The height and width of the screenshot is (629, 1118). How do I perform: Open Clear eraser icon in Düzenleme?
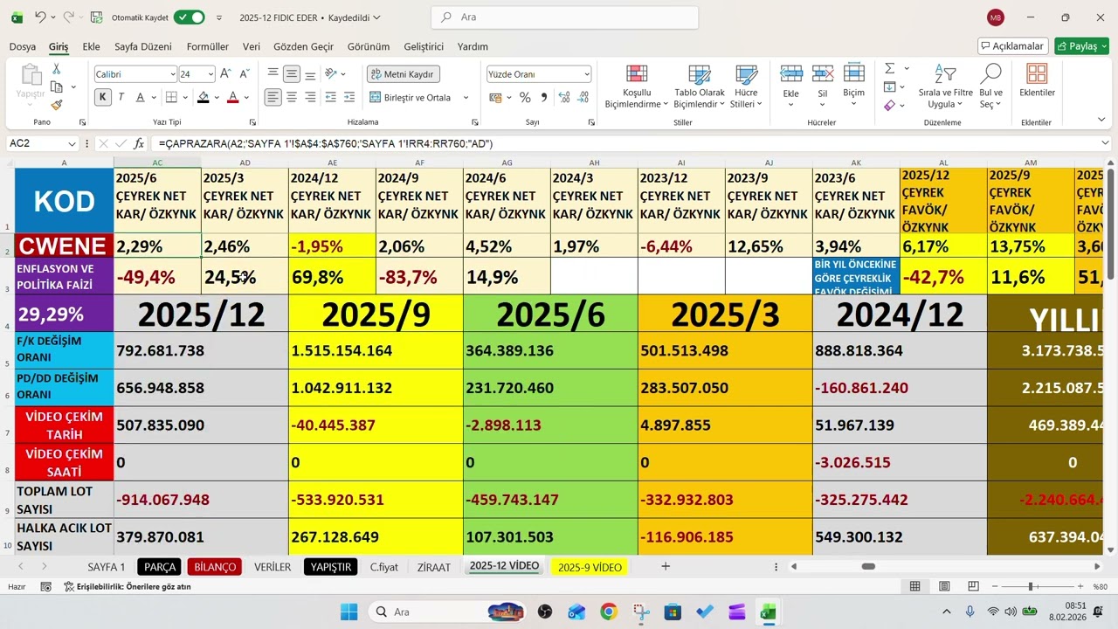coord(889,105)
